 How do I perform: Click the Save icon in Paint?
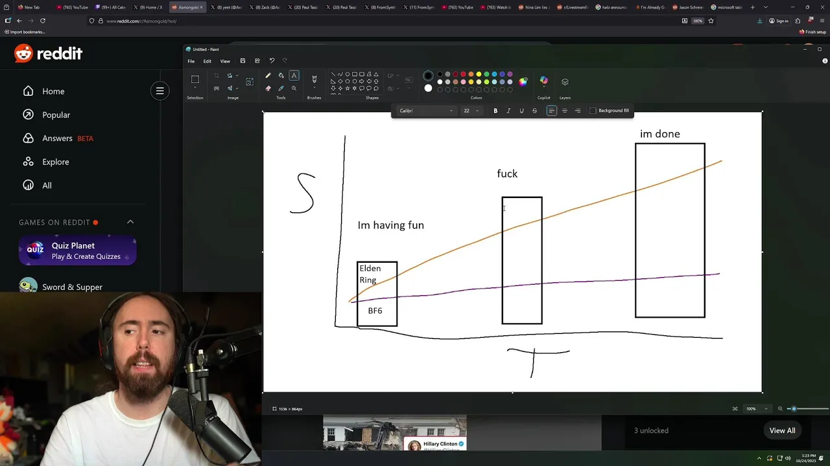pos(243,61)
